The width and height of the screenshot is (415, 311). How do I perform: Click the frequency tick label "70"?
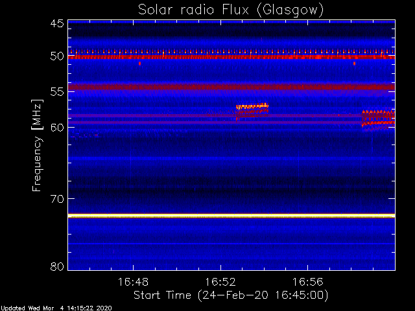click(x=57, y=199)
